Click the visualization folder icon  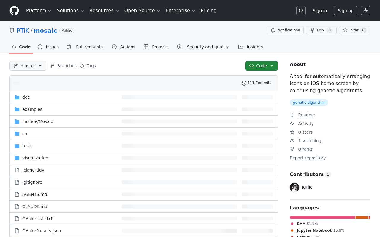point(17,158)
